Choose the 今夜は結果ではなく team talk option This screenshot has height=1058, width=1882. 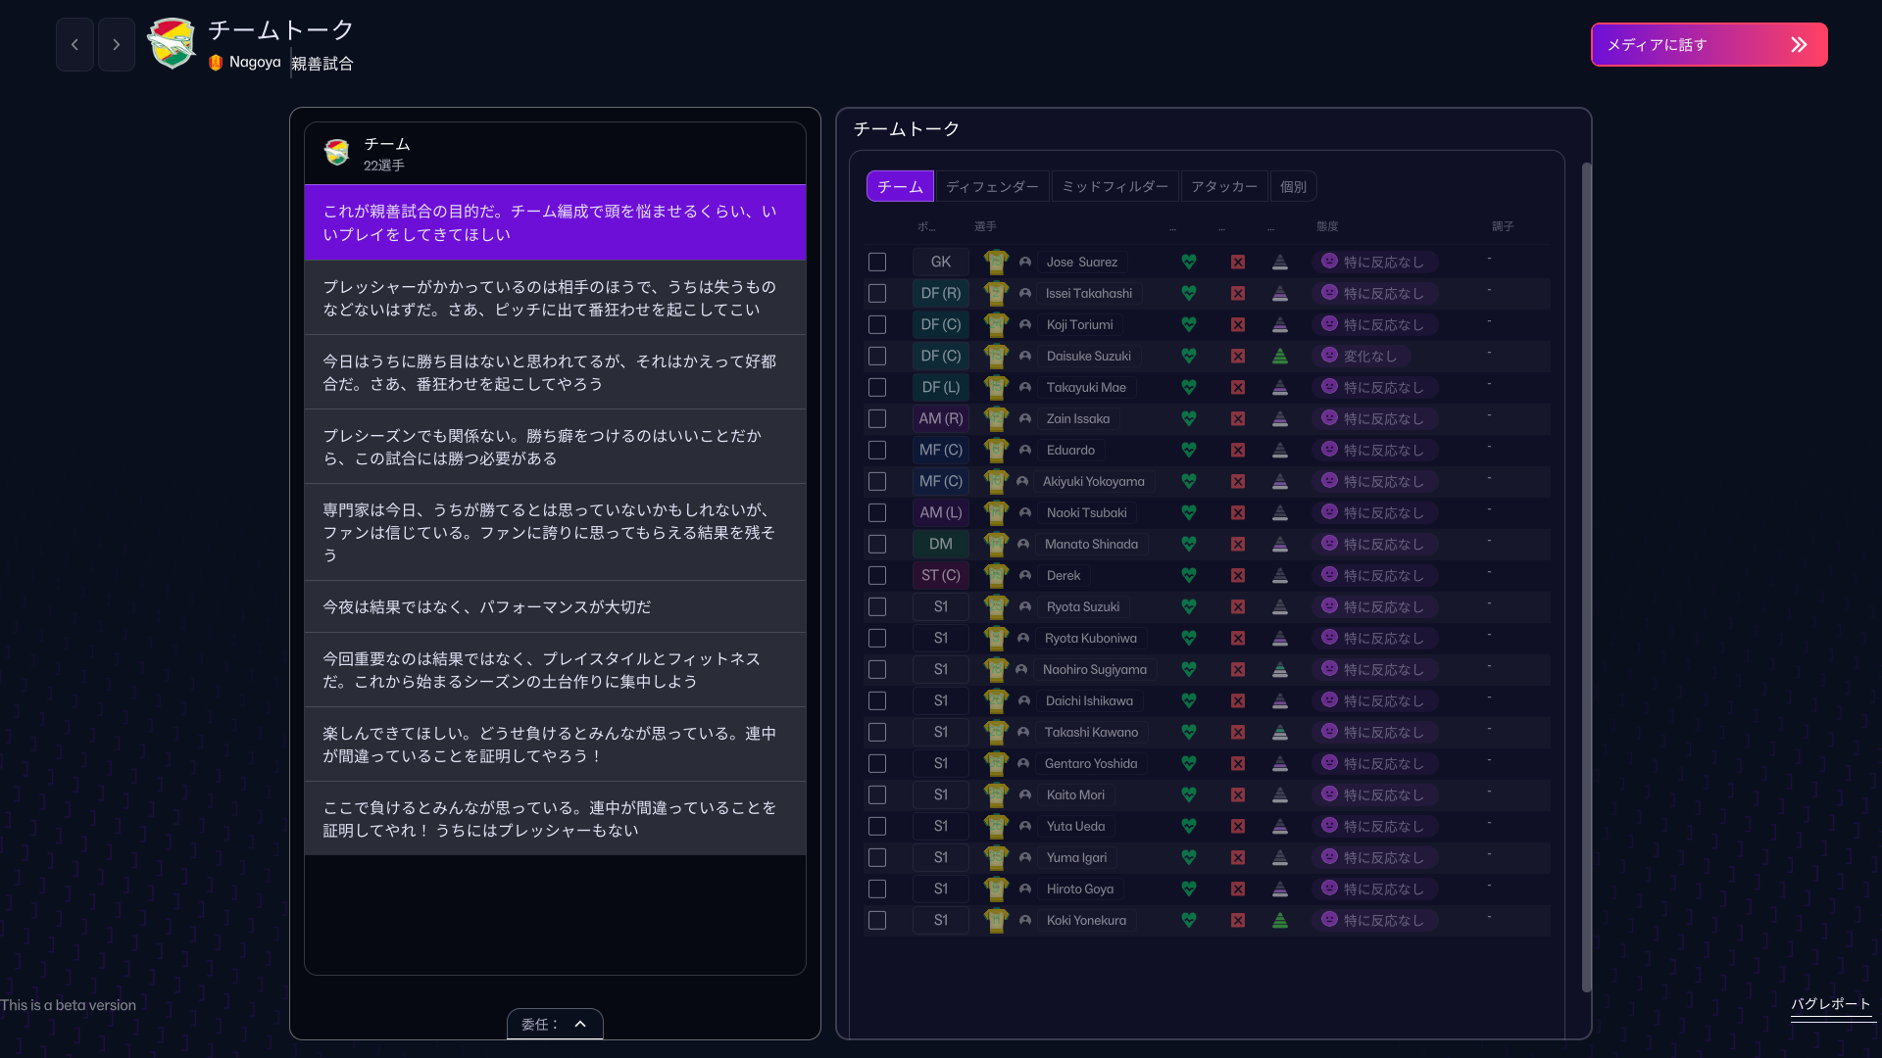click(555, 607)
